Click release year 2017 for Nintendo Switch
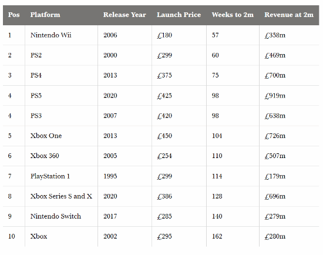 click(x=110, y=216)
